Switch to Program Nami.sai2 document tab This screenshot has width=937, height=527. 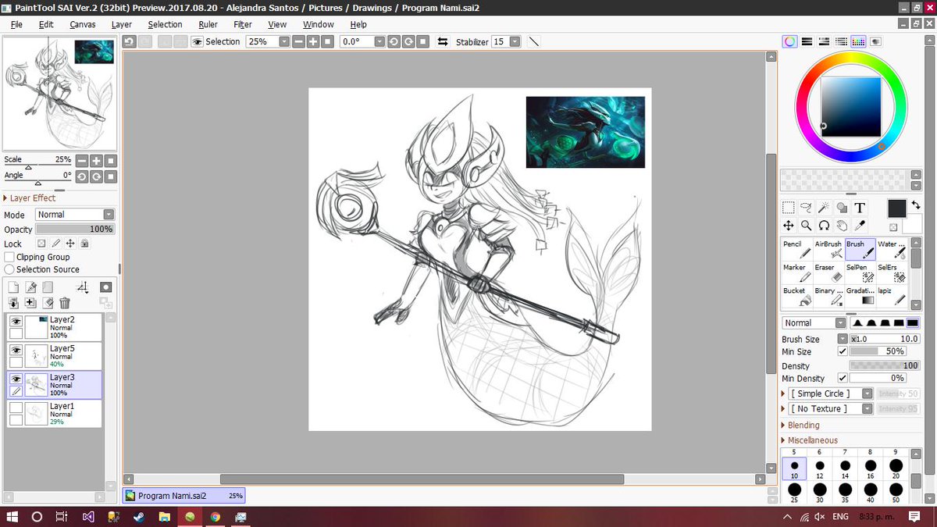click(184, 496)
